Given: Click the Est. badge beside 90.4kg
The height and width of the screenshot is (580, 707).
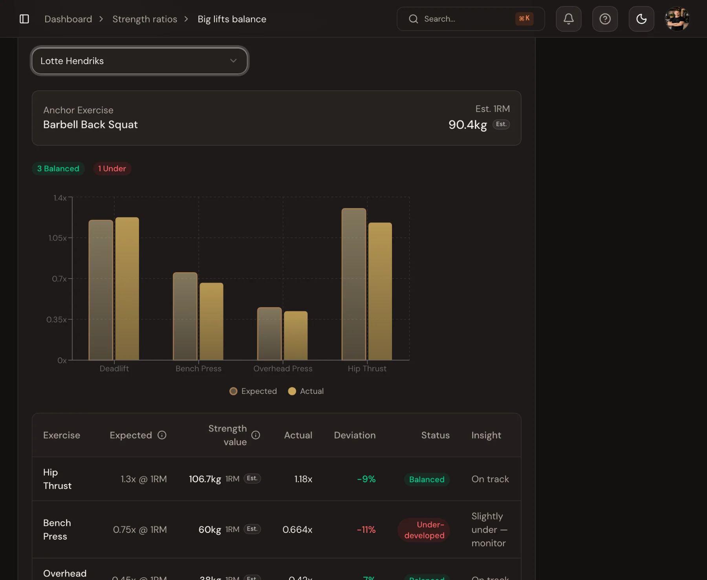Looking at the screenshot, I should point(501,124).
